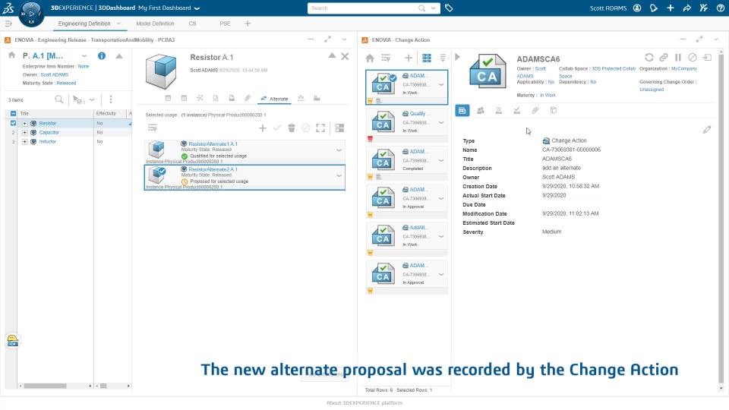Screen dimensions: 729x410
Task: Open three-dot menu in structure list toolbar
Action: (x=111, y=99)
